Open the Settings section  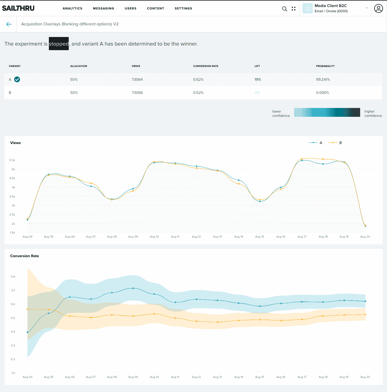[x=183, y=9]
